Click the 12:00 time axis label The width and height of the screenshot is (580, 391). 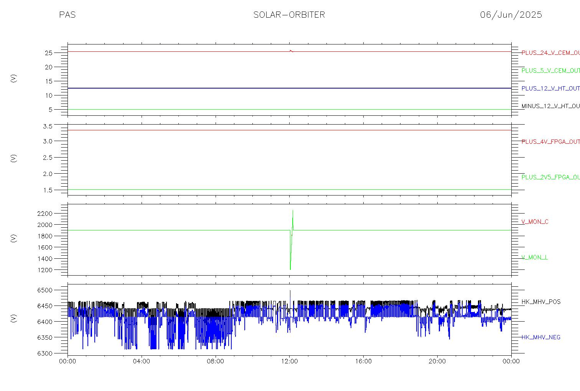(x=289, y=361)
